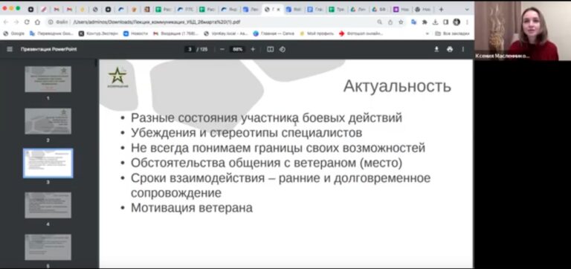
Task: Select page 3 thumbnail
Action: (48, 163)
